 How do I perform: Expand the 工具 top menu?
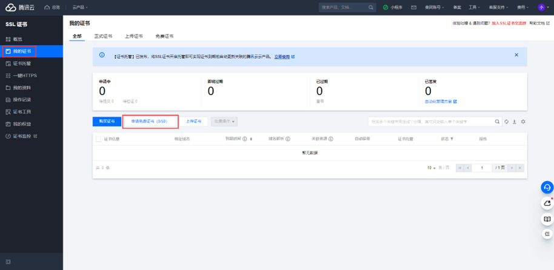coord(474,7)
